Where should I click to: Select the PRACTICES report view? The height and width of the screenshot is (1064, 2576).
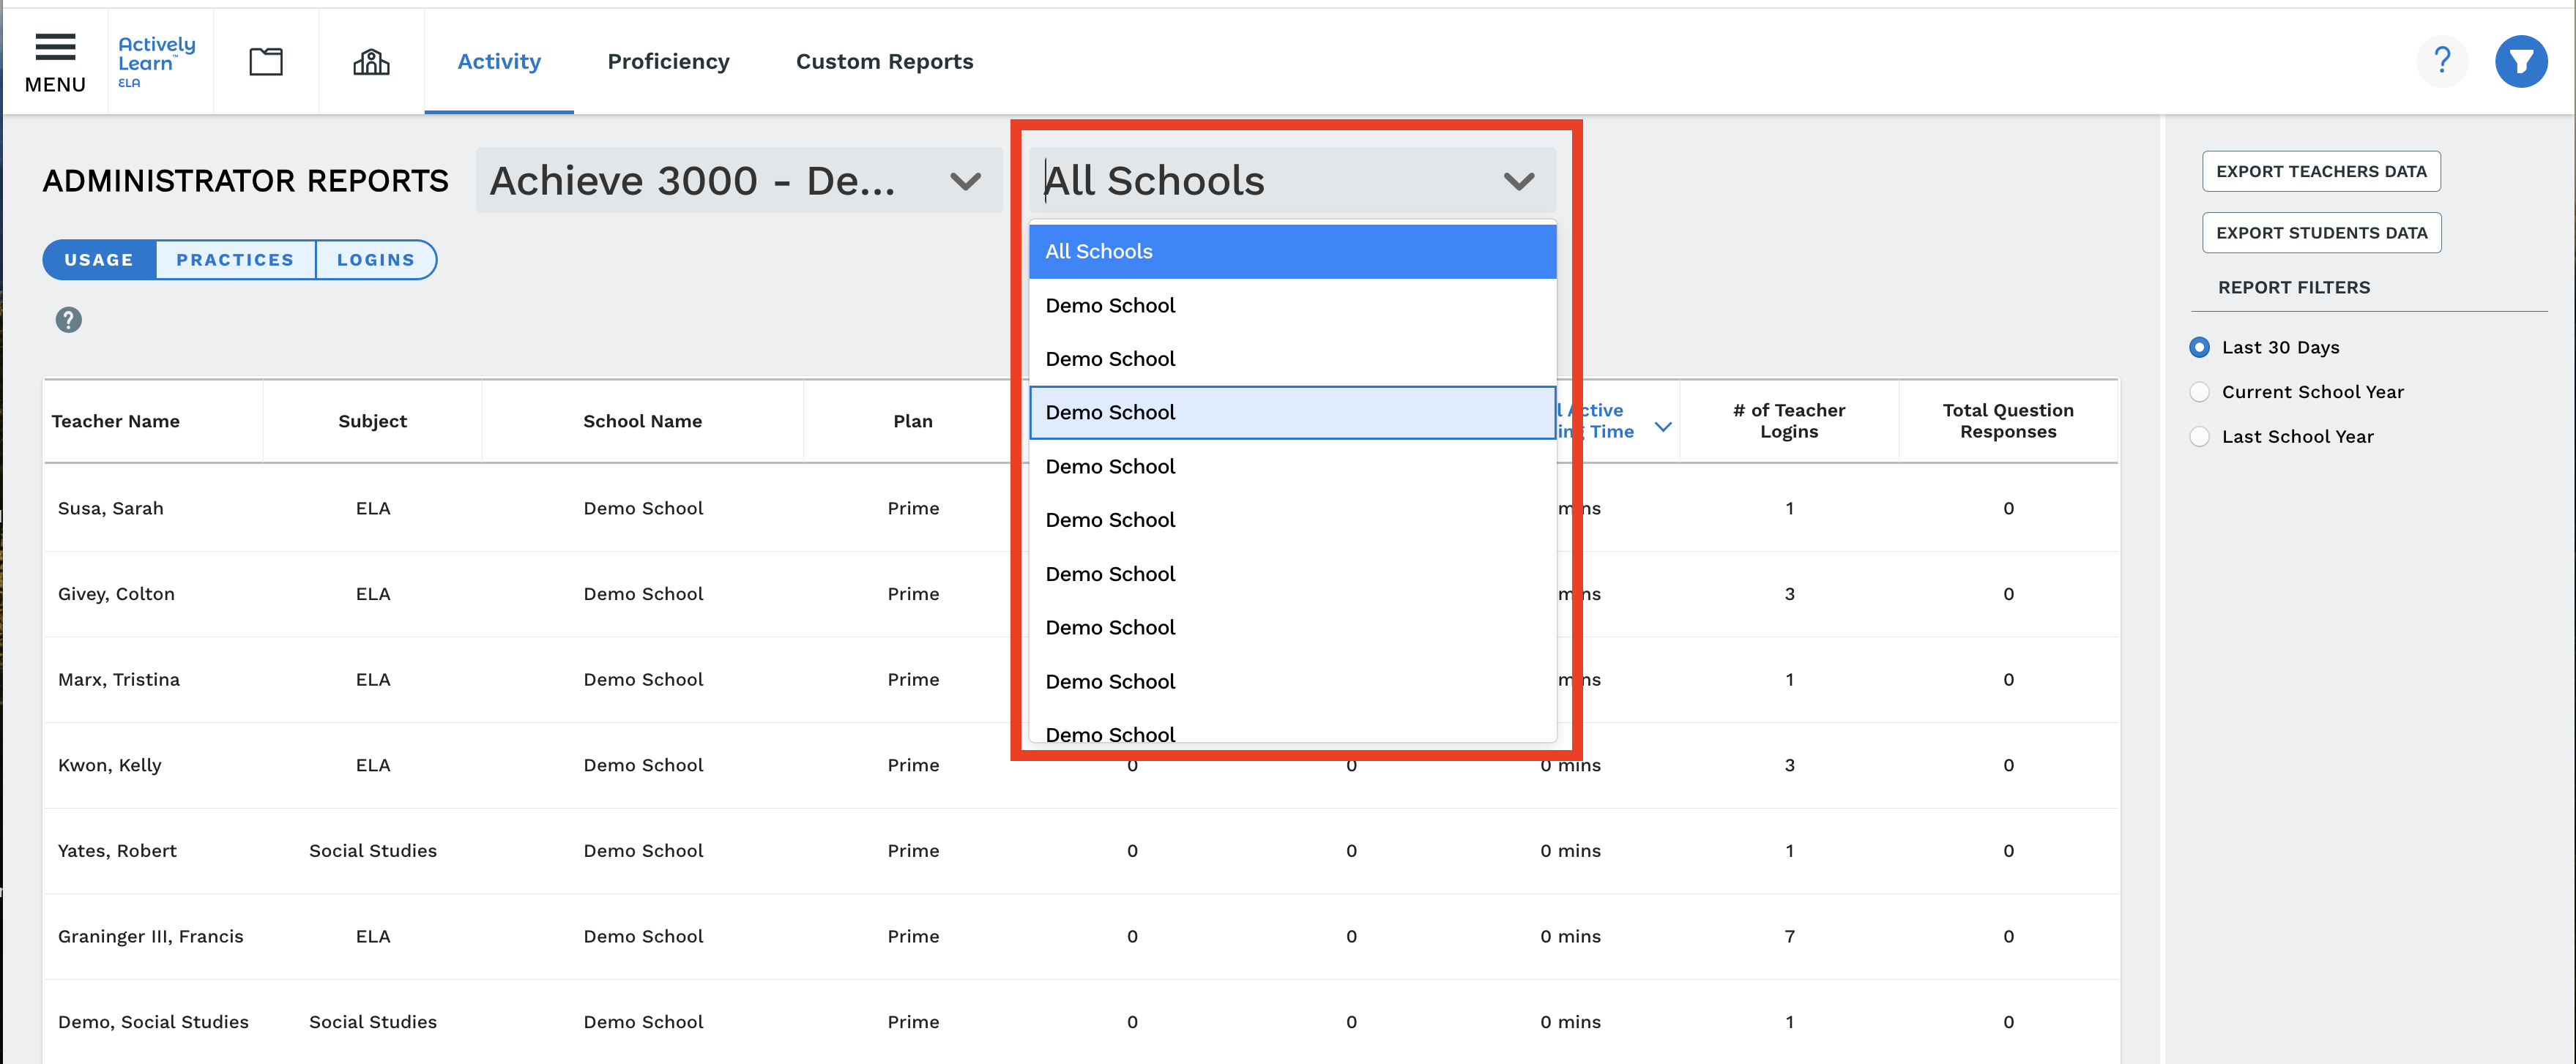point(235,260)
